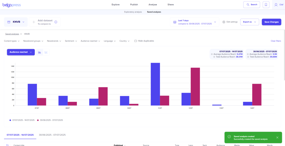
Task: Switch to the 30/06/2025 - 07/07/2025 tab
Action: (52, 135)
